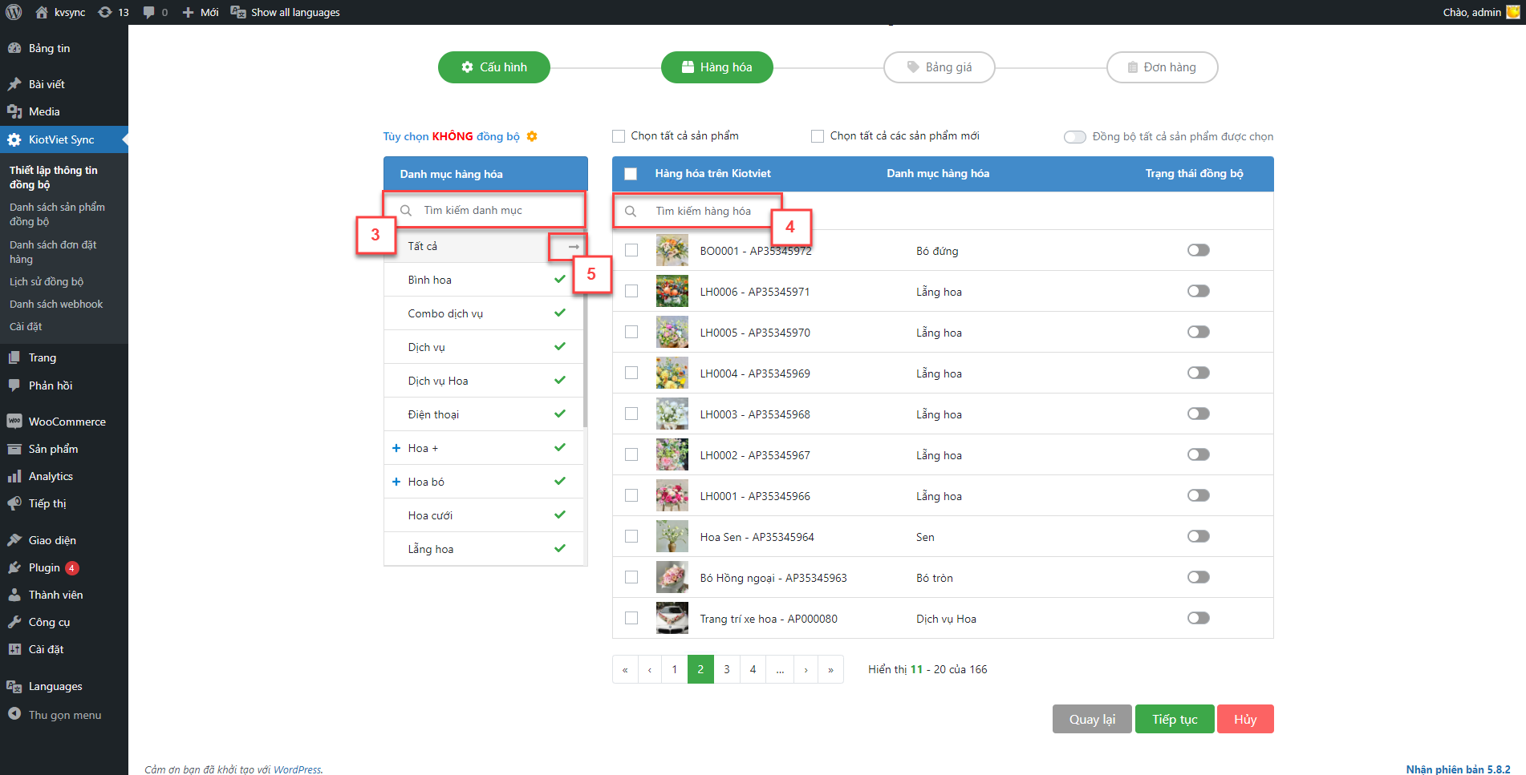
Task: Click the green checkmark beside Bình hoa
Action: click(559, 280)
